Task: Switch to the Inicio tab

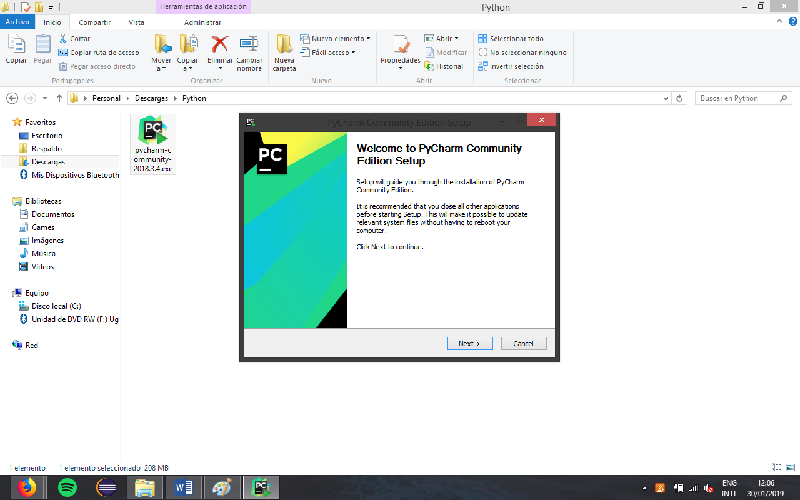Action: pos(52,22)
